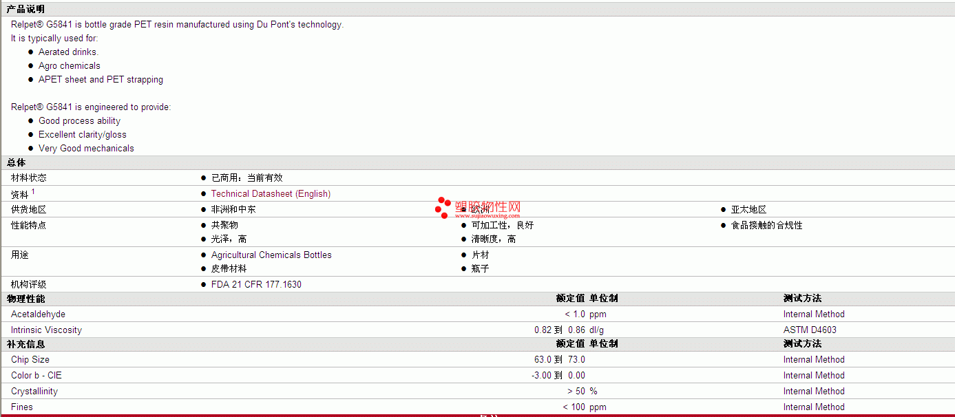Click Internal Method in the Fines row
Screen dimensions: 955x417
(x=814, y=407)
